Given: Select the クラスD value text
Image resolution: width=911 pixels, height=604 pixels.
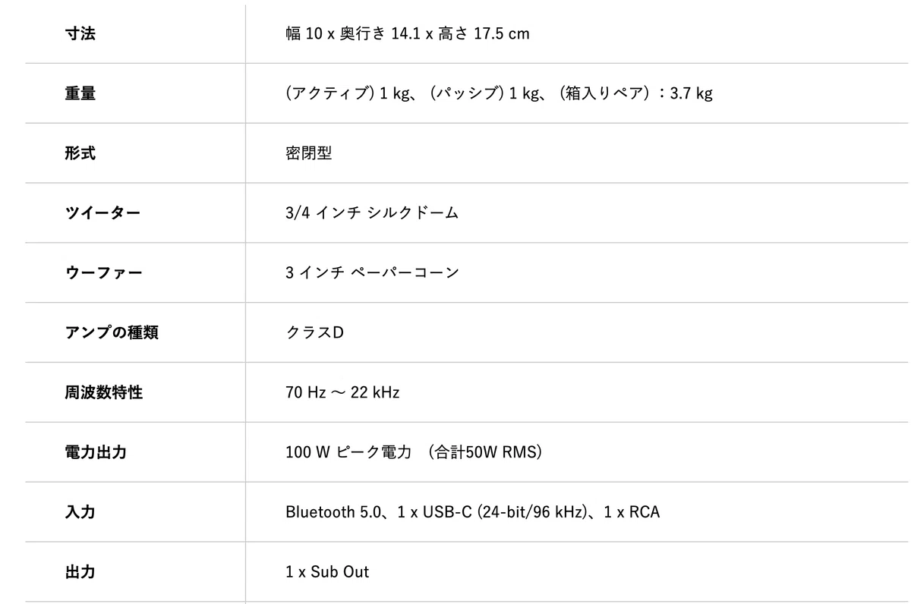Looking at the screenshot, I should point(315,332).
